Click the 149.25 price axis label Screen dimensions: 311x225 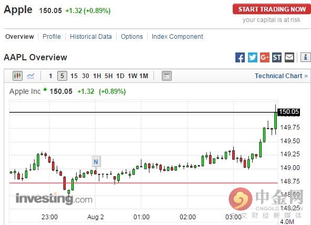pos(290,154)
